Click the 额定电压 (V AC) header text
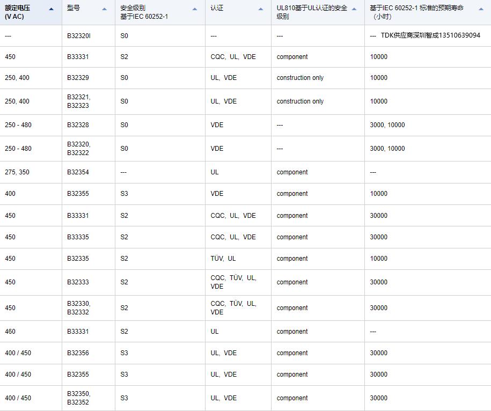Screen dimensions: 491x411 [18, 12]
